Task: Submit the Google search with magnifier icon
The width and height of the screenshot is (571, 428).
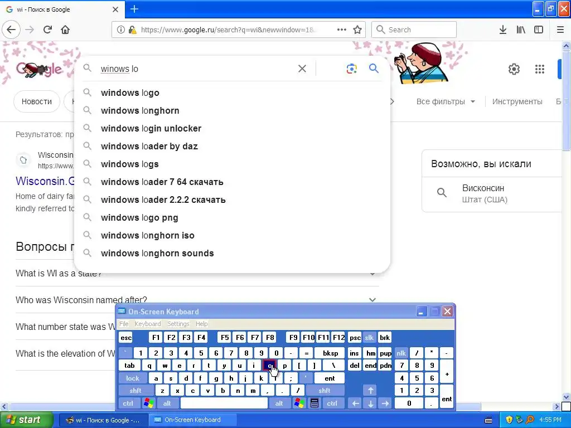Action: [x=374, y=68]
